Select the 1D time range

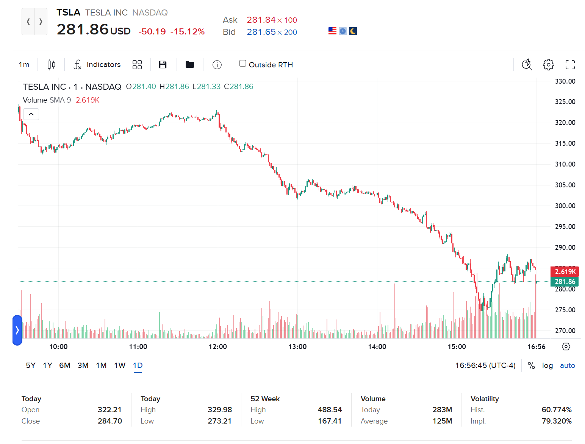pyautogui.click(x=138, y=365)
